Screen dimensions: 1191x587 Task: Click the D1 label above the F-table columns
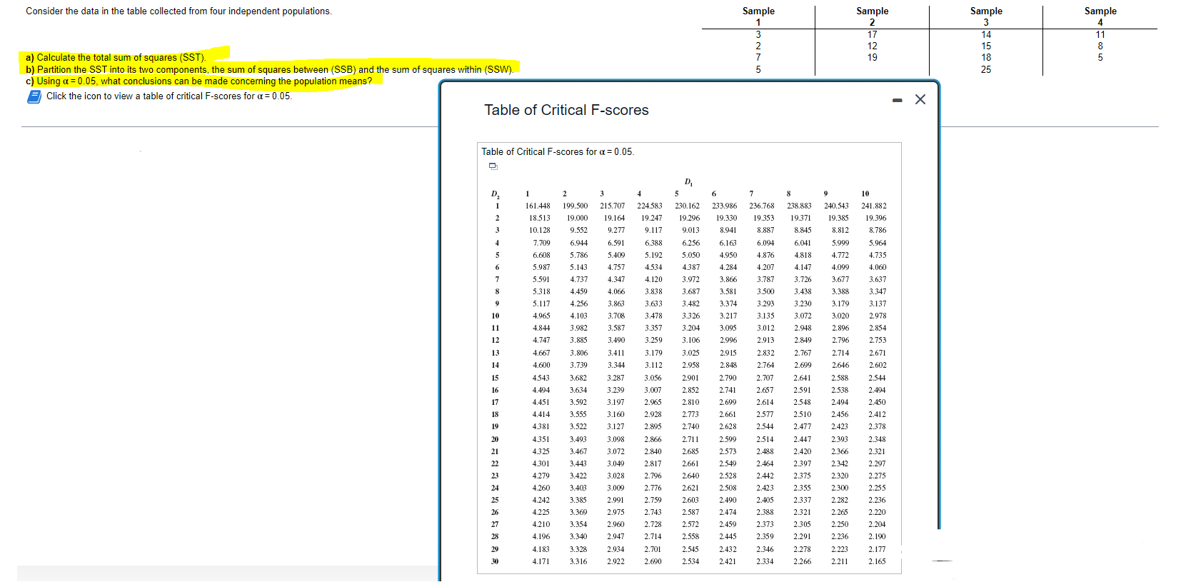click(688, 181)
